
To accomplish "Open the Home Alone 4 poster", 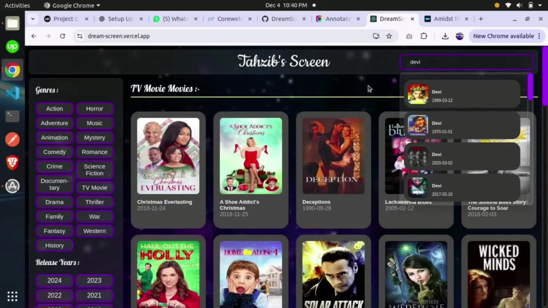I will (251, 275).
